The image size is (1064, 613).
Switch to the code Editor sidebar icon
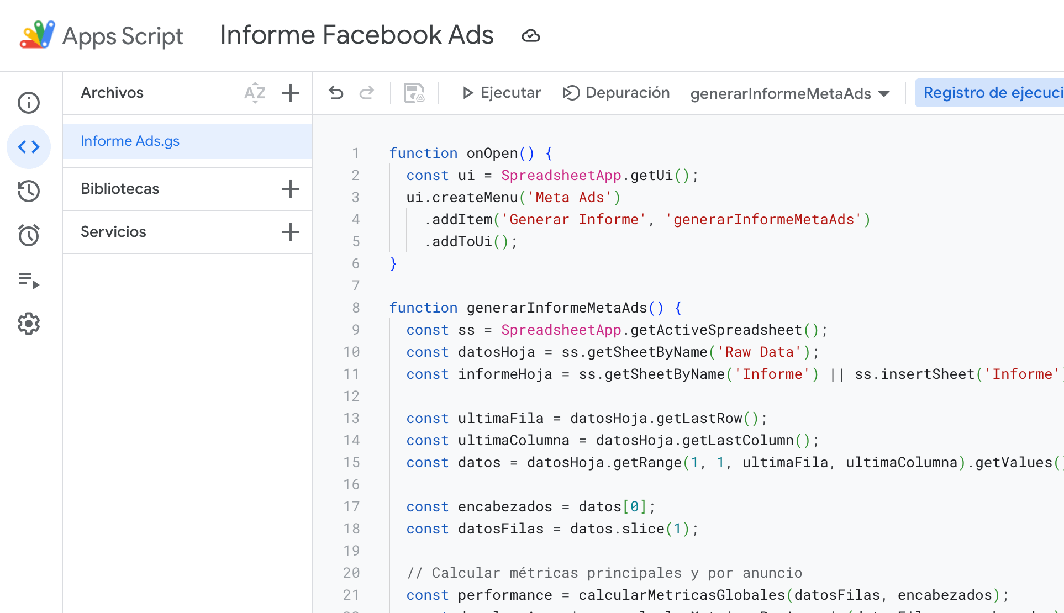coord(29,147)
